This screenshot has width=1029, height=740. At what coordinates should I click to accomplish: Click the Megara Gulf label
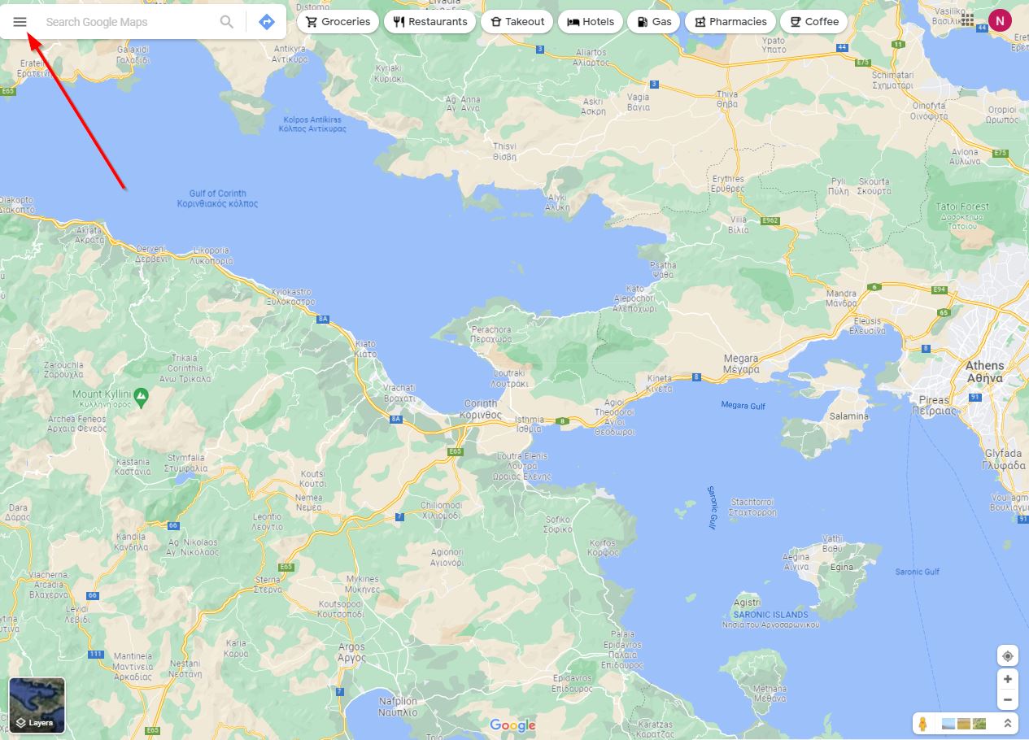[x=743, y=405]
